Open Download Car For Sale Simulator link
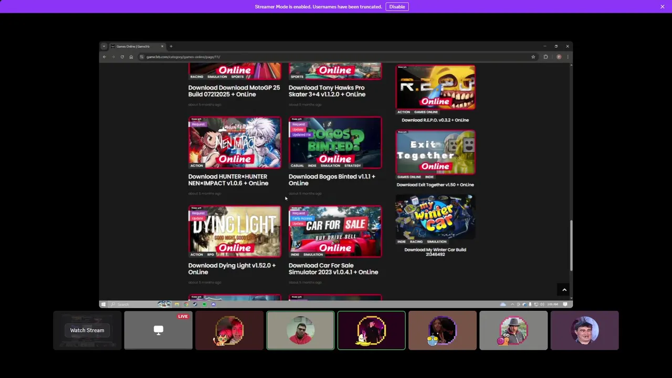Viewport: 672px width, 378px height. [333, 268]
